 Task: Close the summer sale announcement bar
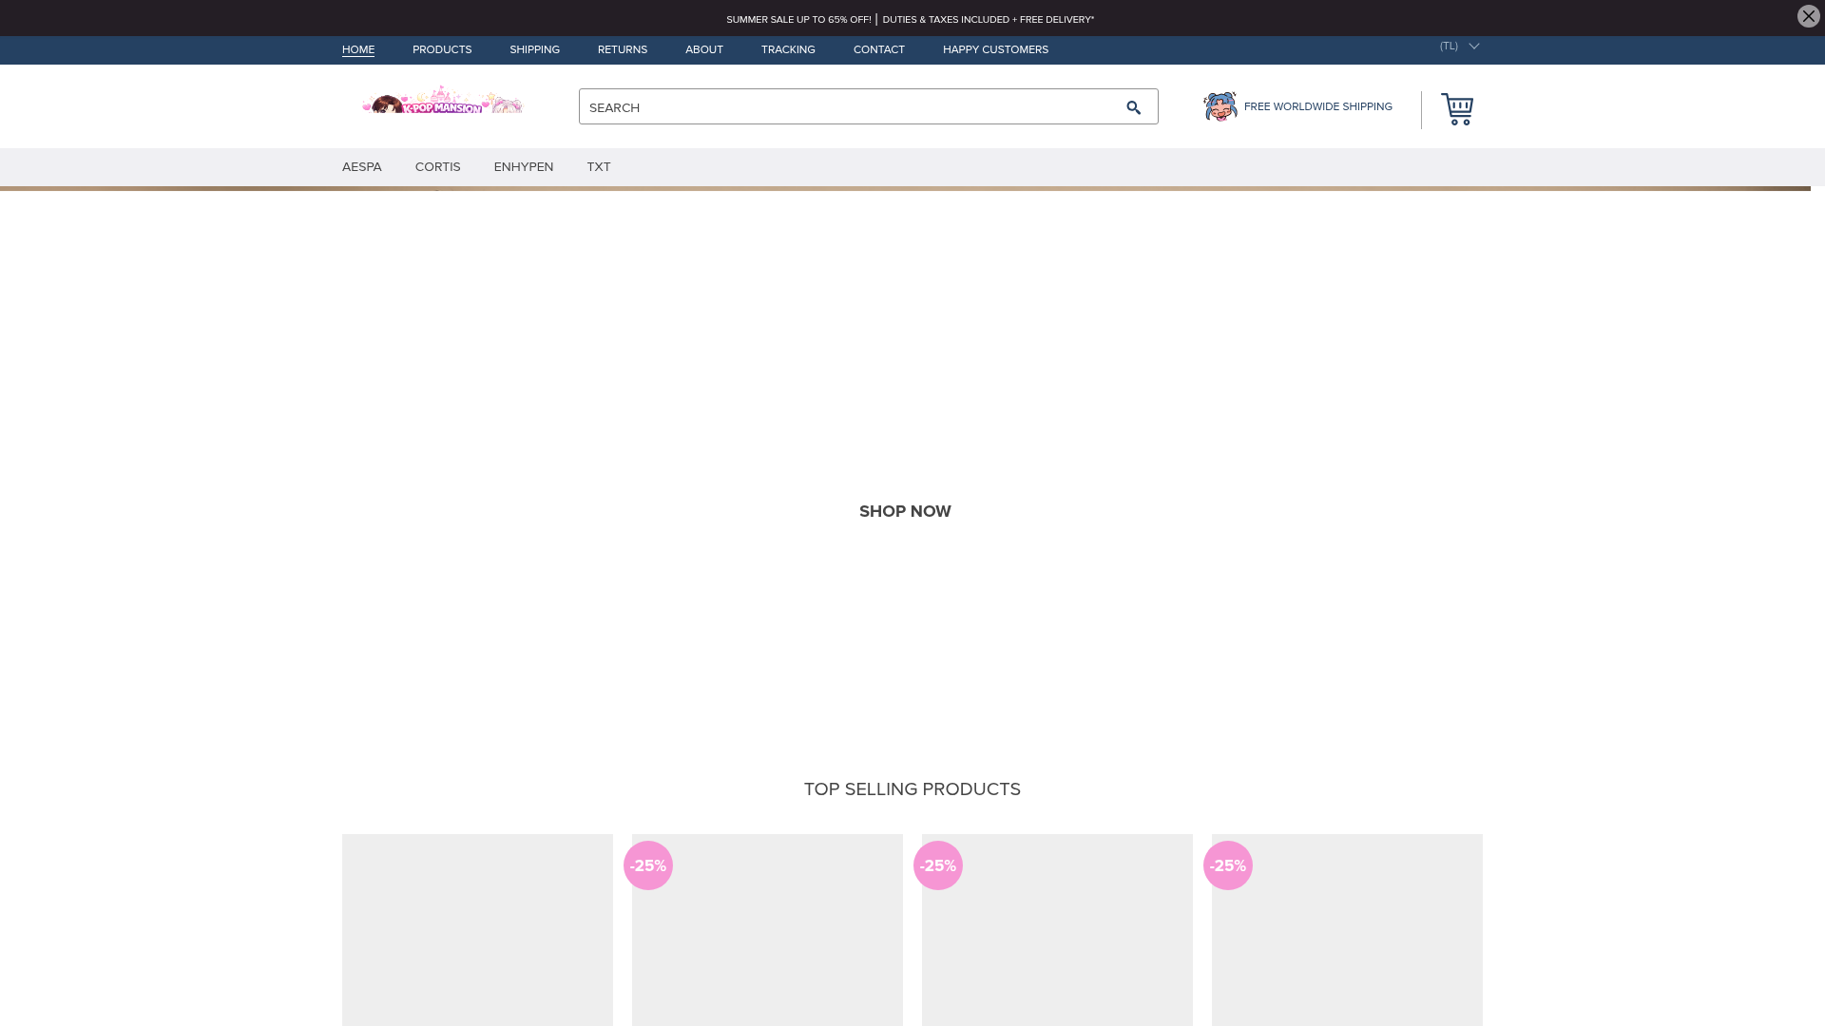click(x=1808, y=16)
